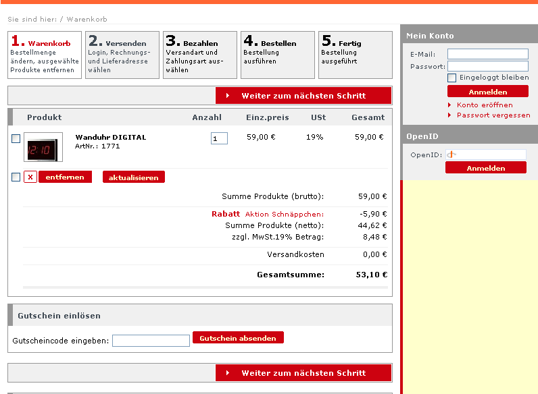
Task: Toggle the select-all checkbox next to entfernen
Action: [x=16, y=177]
